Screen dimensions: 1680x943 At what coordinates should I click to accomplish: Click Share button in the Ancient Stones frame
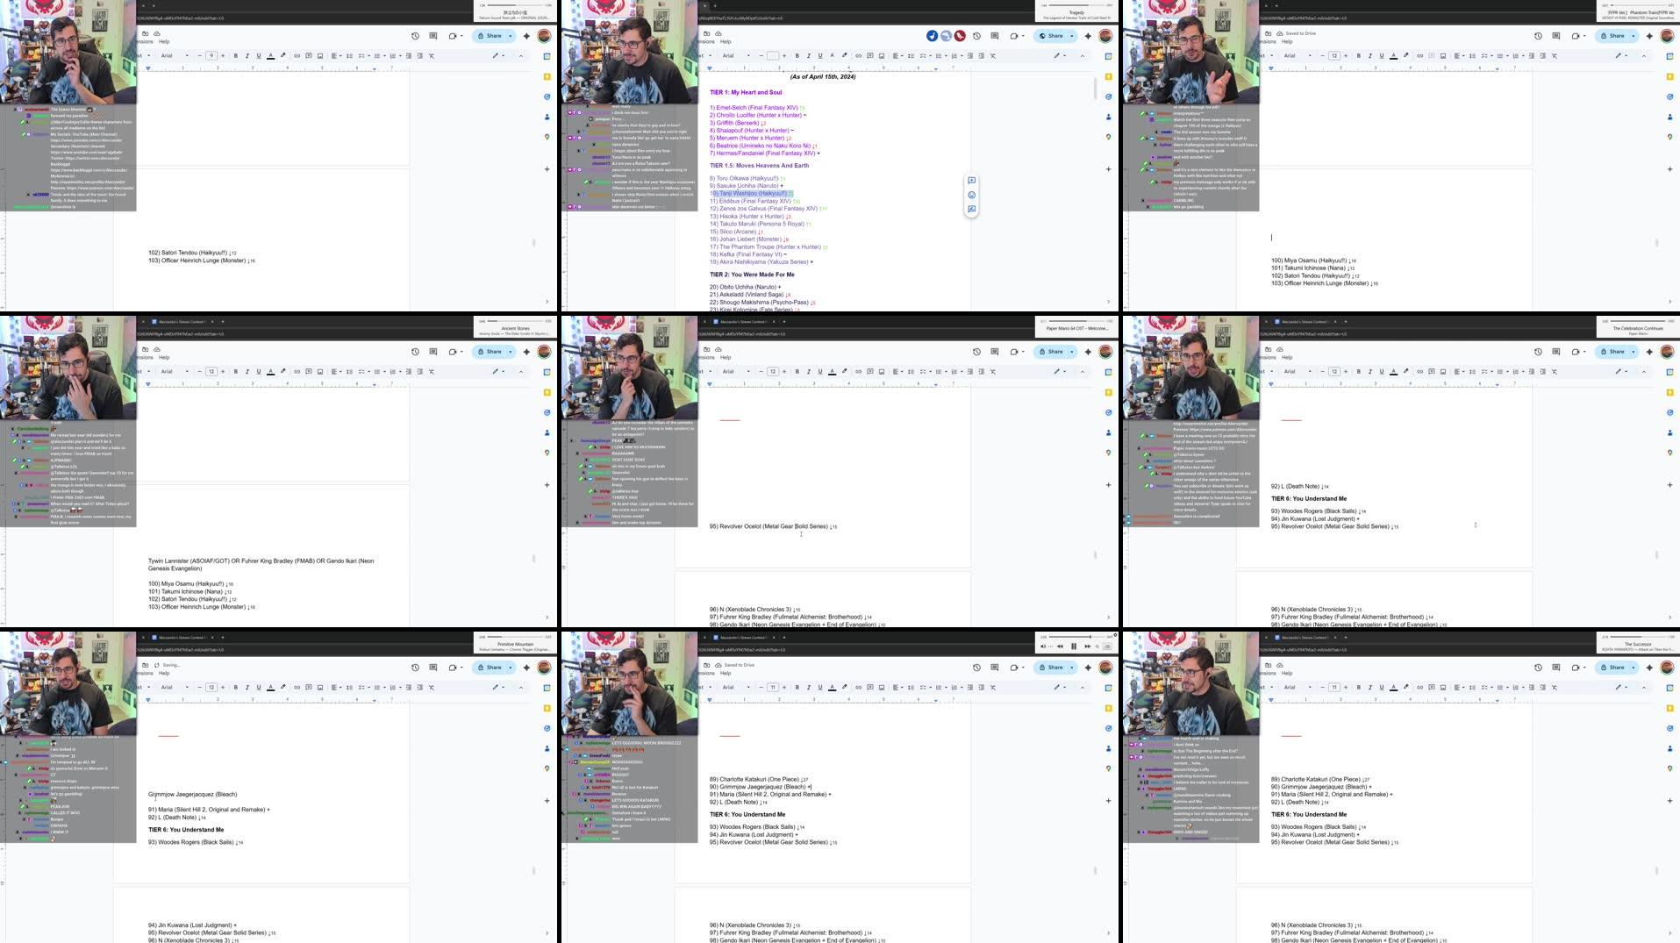[x=490, y=352]
